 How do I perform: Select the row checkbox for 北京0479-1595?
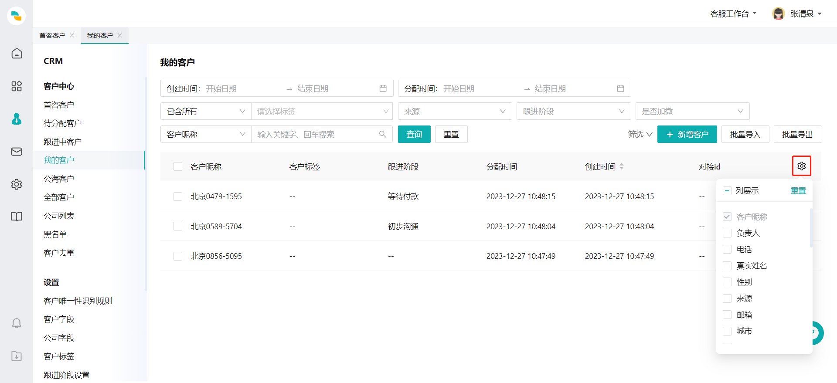point(178,197)
